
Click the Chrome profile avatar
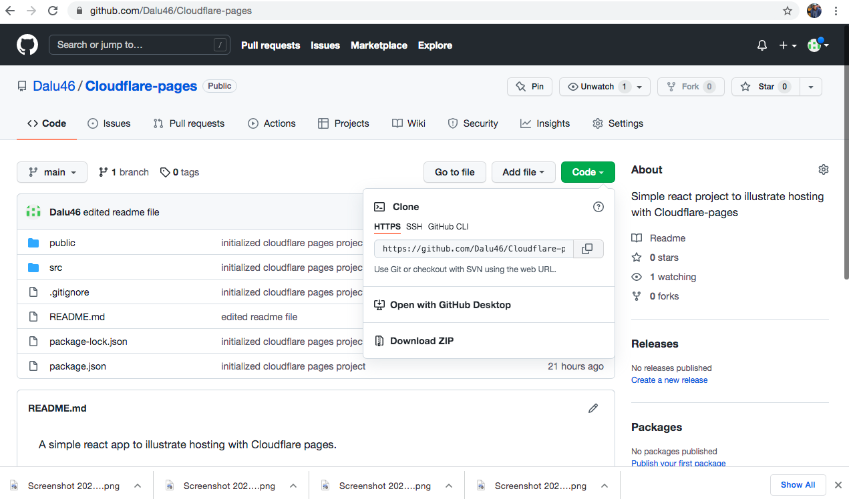[814, 11]
